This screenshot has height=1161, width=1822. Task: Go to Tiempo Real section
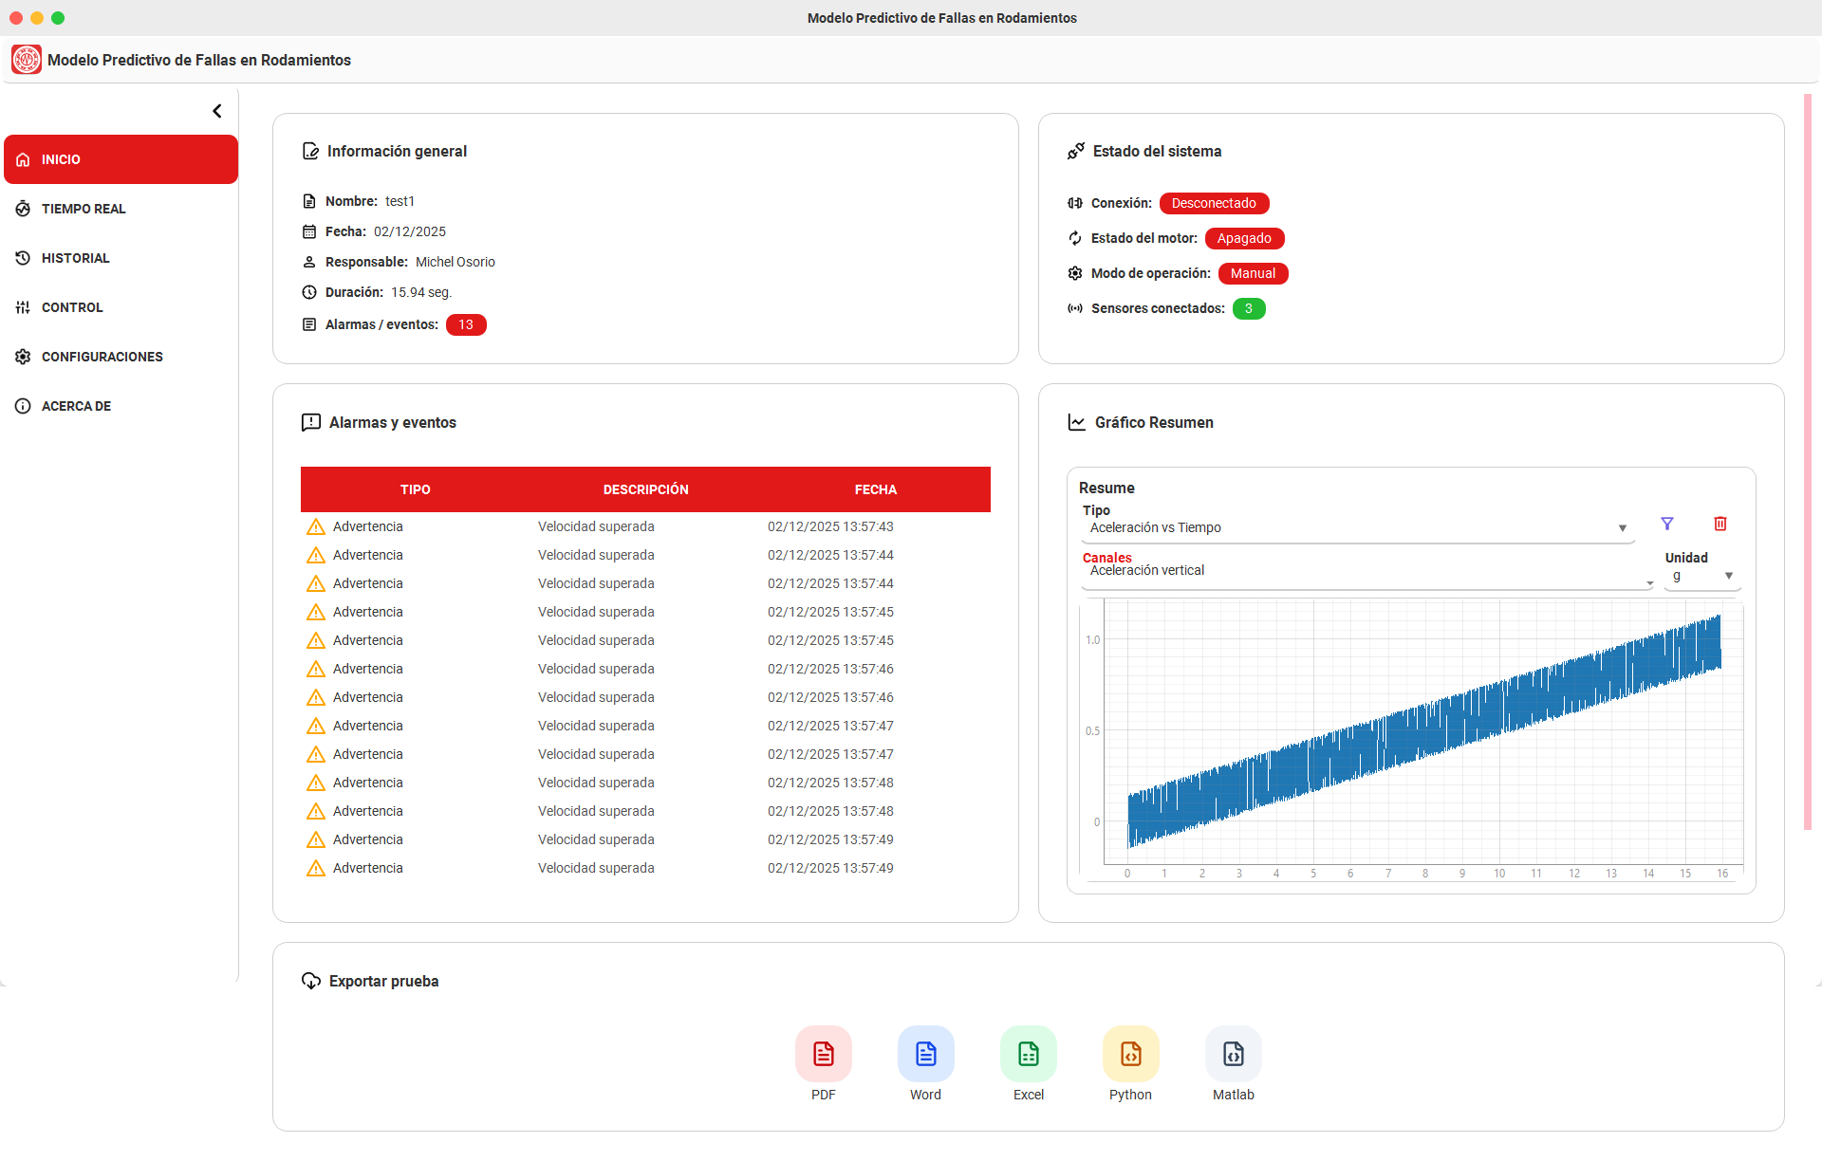[84, 209]
